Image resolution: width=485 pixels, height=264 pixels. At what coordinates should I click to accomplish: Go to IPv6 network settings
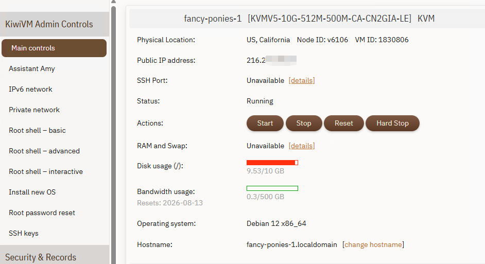pos(30,89)
